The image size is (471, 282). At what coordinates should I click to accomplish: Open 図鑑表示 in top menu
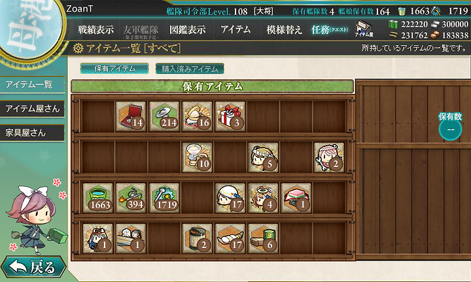(188, 29)
